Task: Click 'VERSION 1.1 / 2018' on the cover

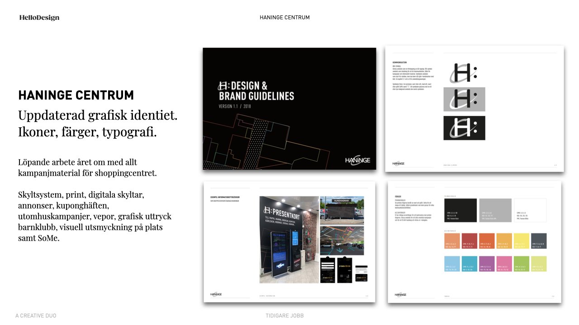Action: pyautogui.click(x=235, y=107)
